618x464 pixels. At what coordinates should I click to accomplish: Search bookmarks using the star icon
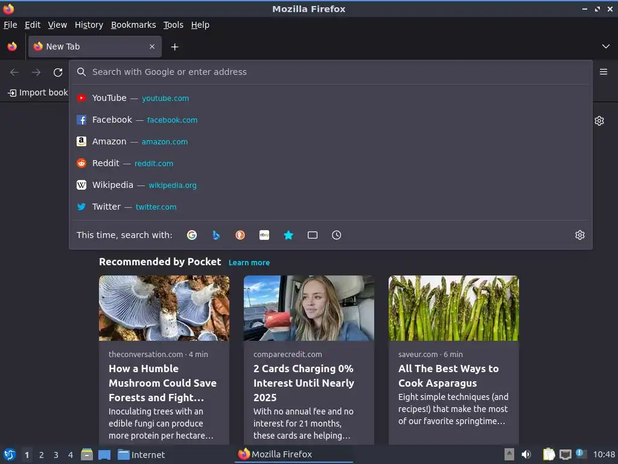click(x=288, y=235)
